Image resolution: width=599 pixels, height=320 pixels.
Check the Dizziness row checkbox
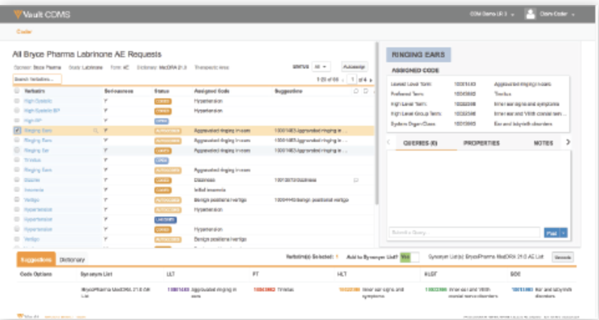[x=17, y=180]
